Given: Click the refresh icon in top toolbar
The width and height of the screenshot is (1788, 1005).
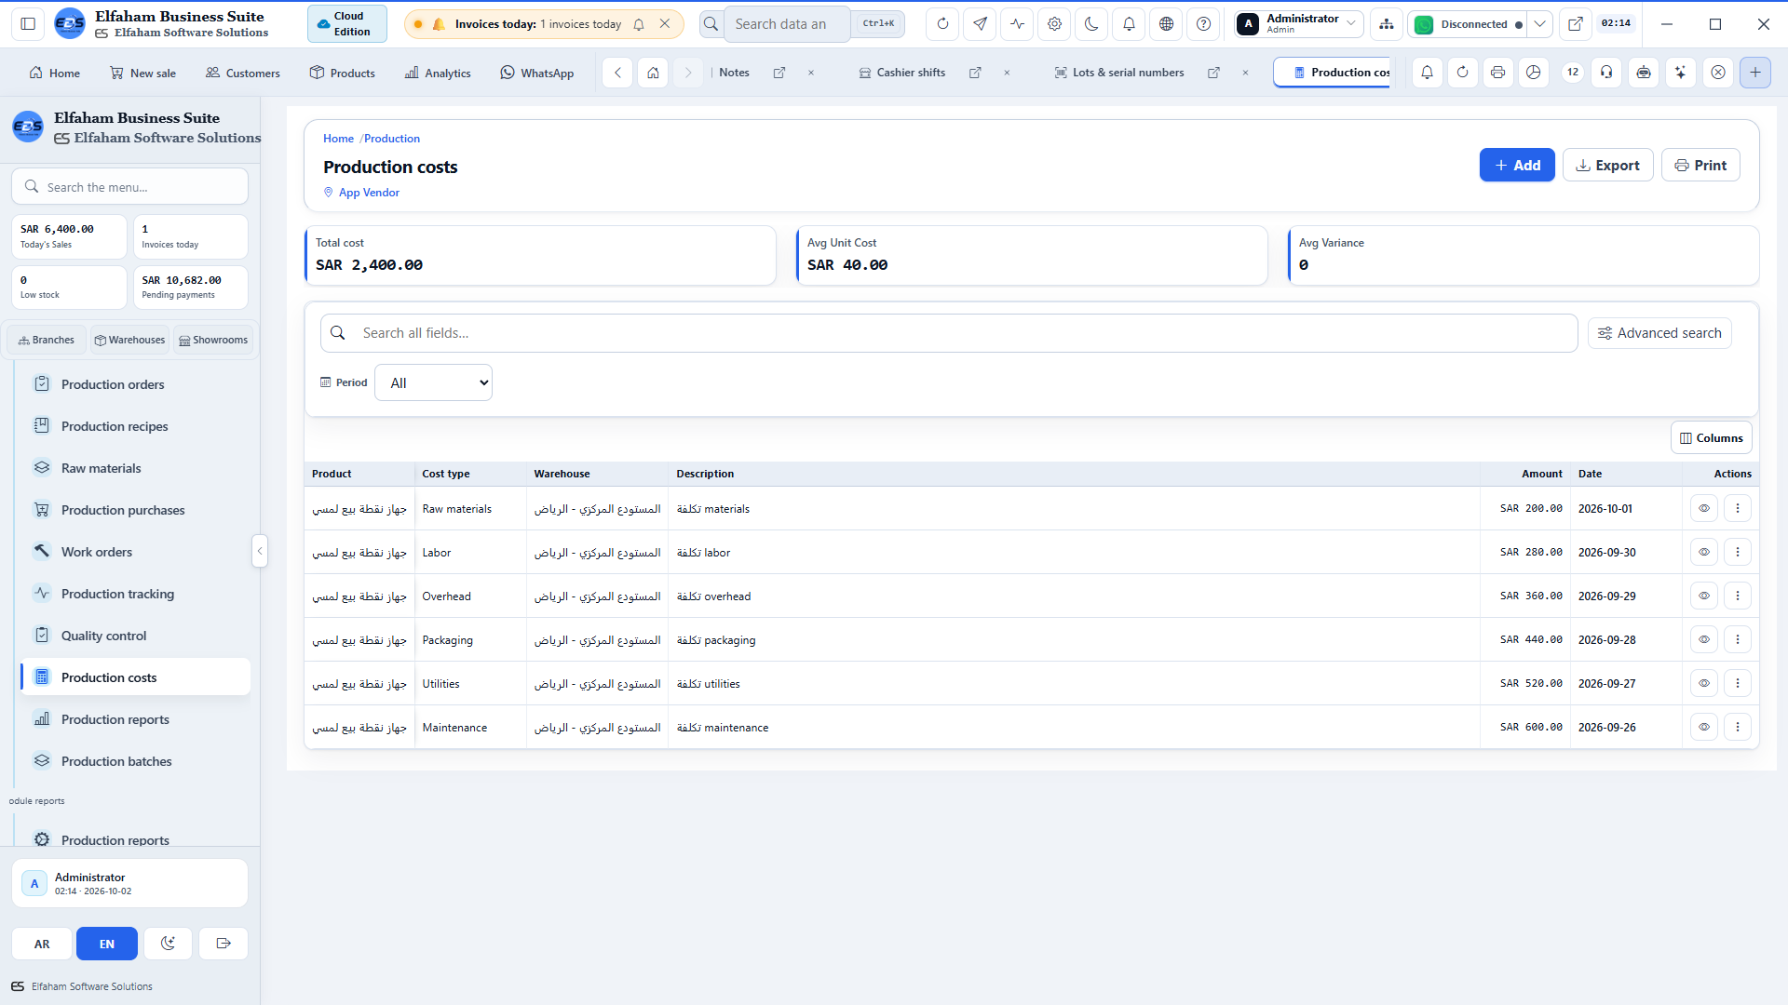Looking at the screenshot, I should pos(942,24).
